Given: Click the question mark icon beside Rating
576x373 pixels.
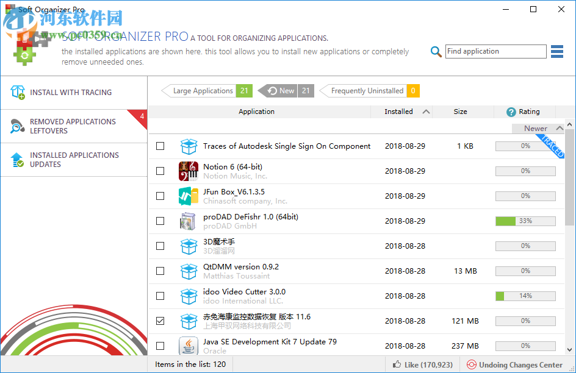Looking at the screenshot, I should tap(511, 112).
